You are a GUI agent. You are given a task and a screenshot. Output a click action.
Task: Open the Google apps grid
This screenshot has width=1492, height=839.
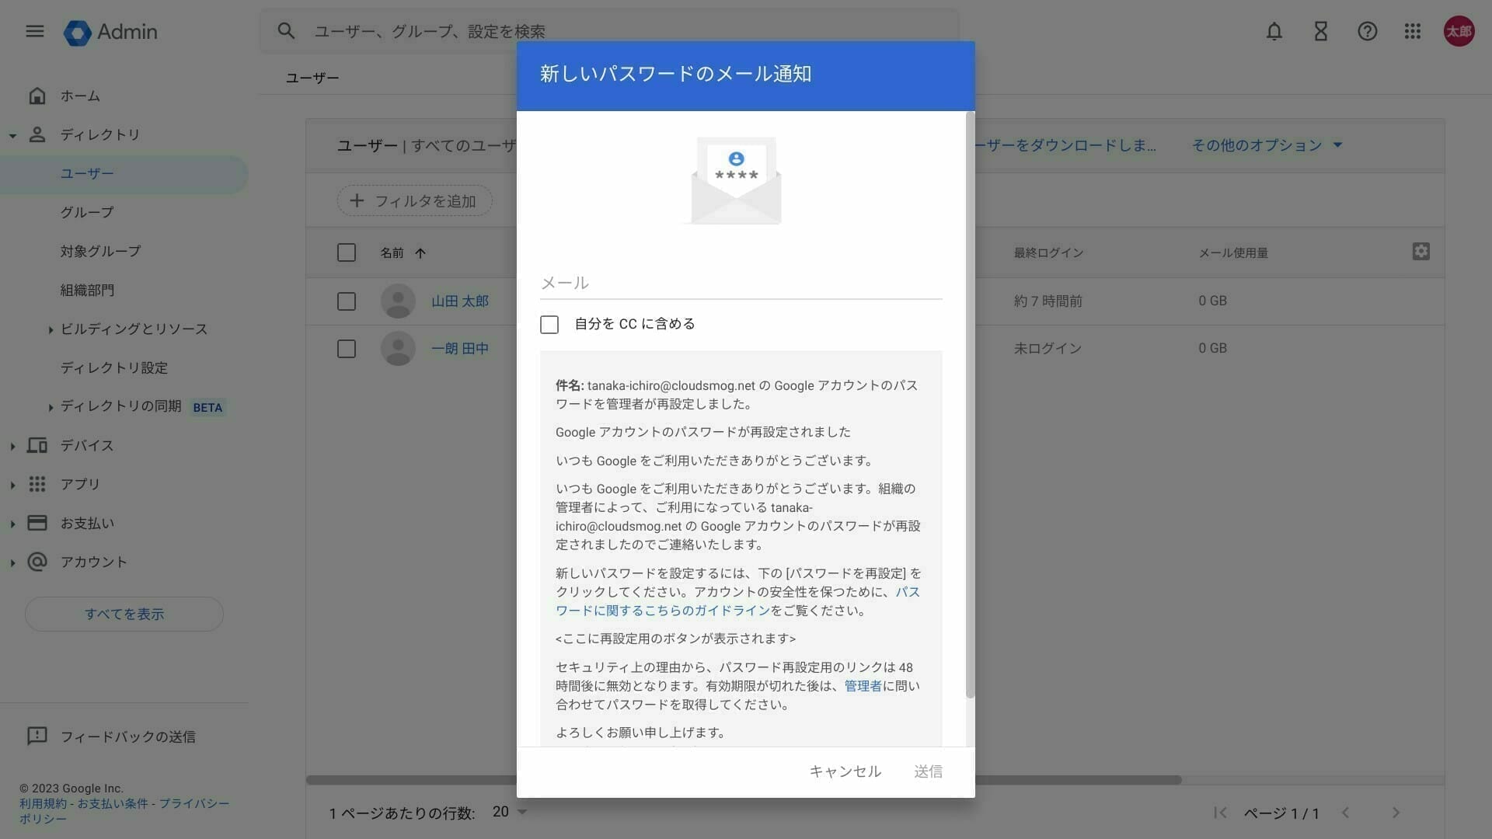(1413, 31)
